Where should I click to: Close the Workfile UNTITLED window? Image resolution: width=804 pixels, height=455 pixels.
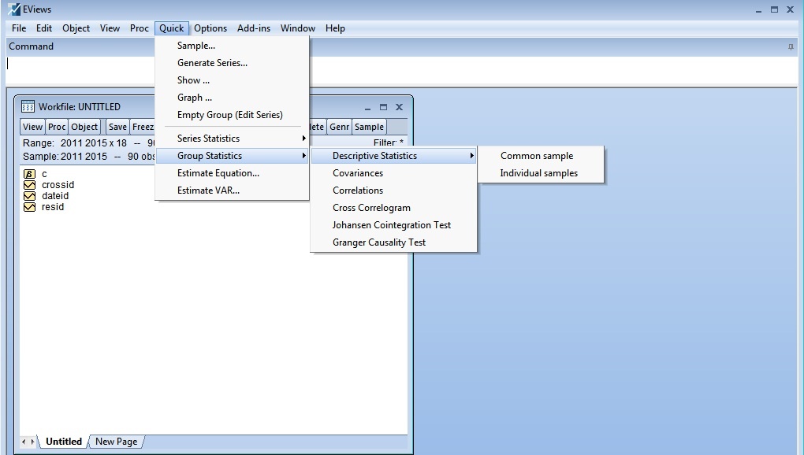tap(399, 107)
